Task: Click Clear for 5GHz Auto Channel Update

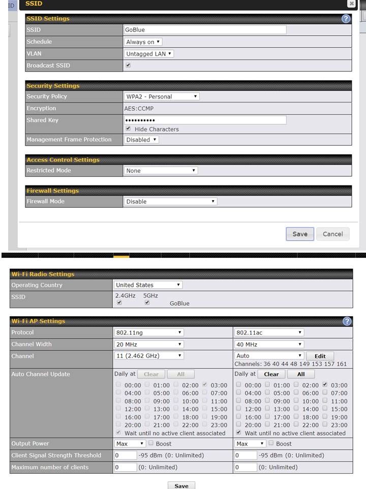Action: click(x=271, y=374)
